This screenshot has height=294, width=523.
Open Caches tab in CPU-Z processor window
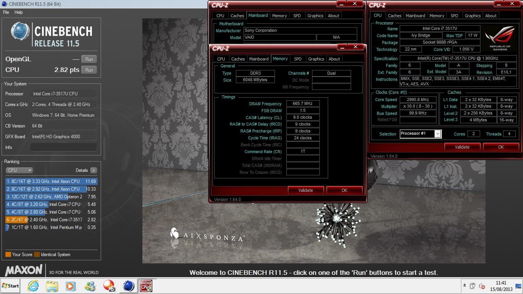click(395, 16)
